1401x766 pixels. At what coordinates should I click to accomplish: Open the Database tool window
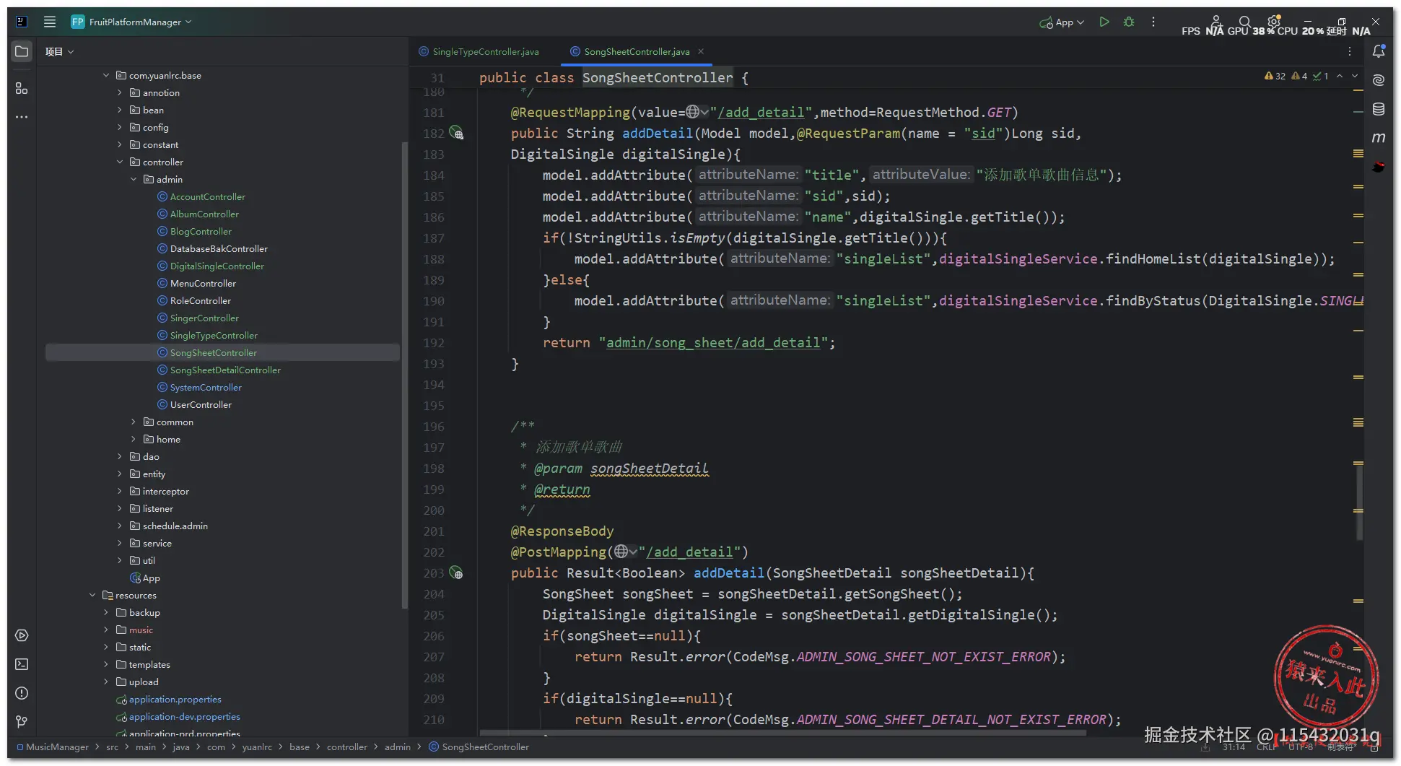coord(1379,109)
